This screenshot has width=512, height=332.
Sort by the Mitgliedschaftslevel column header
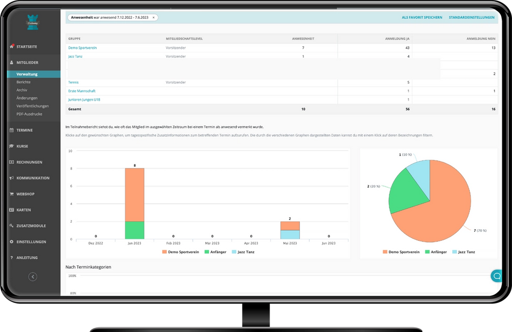coord(184,39)
